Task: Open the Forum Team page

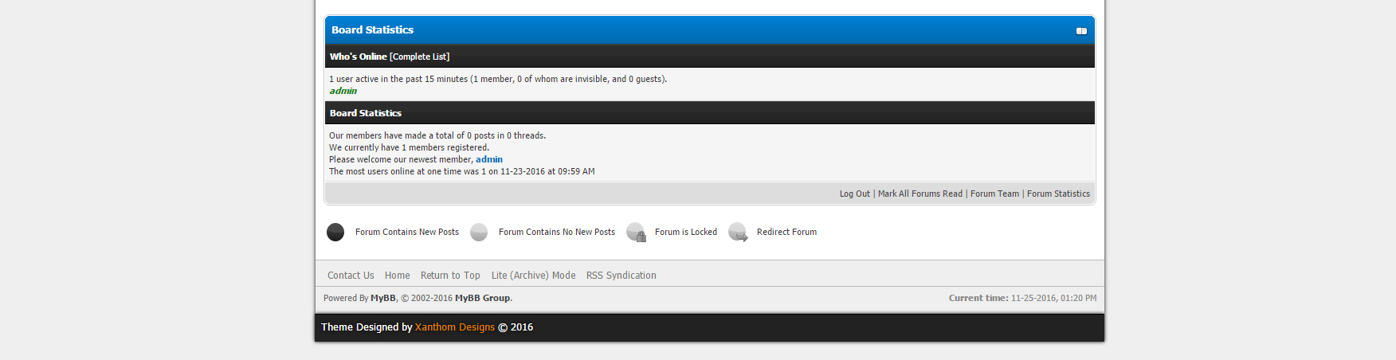Action: coord(994,194)
